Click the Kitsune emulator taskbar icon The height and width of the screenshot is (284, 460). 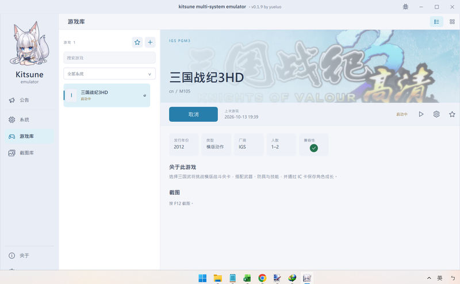(307, 278)
